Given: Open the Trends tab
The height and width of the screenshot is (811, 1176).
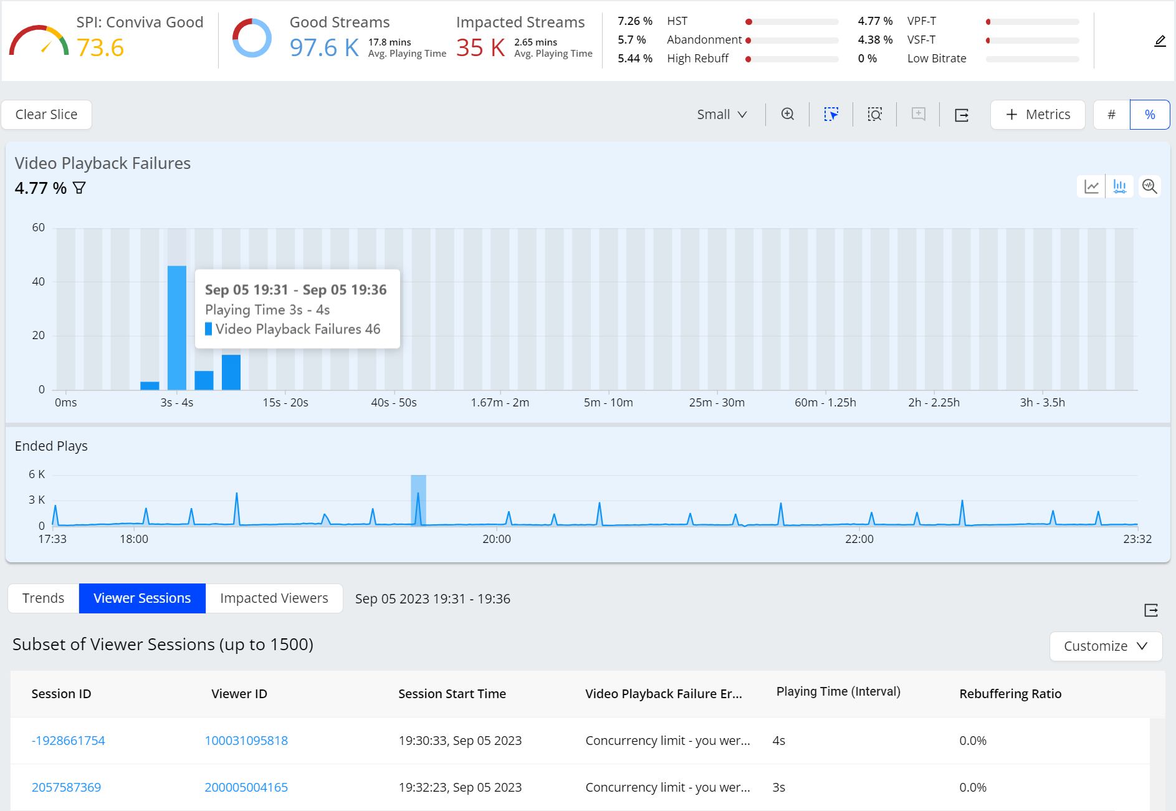Looking at the screenshot, I should [x=43, y=598].
